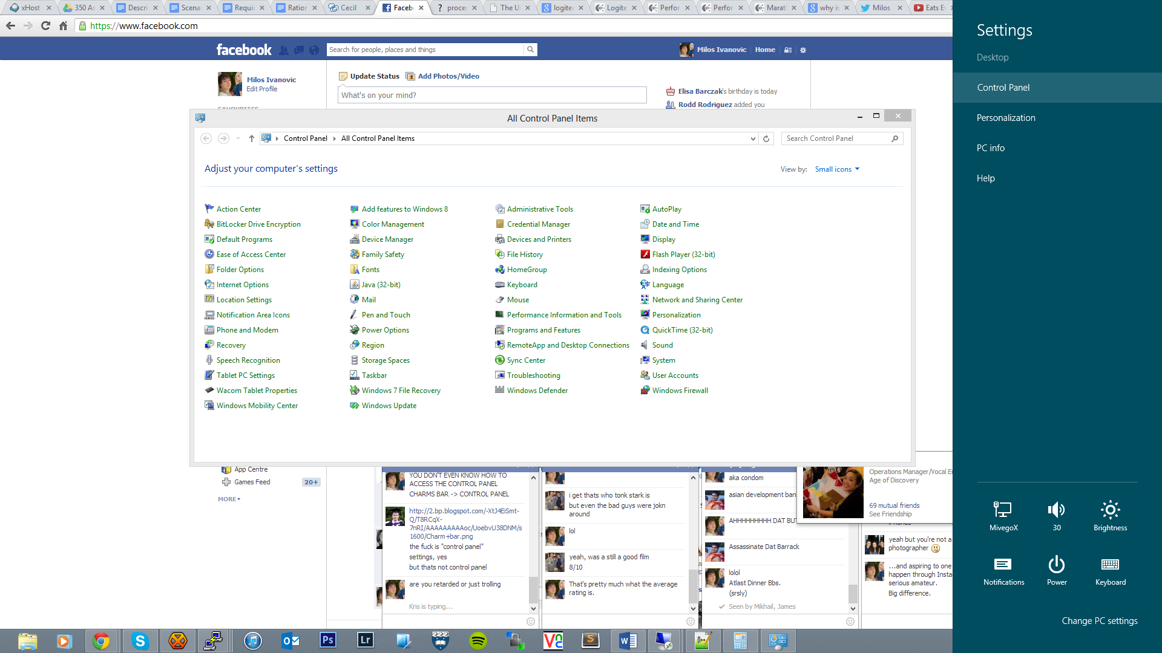The width and height of the screenshot is (1162, 653).
Task: Launch Spotify from the taskbar
Action: pos(478,640)
